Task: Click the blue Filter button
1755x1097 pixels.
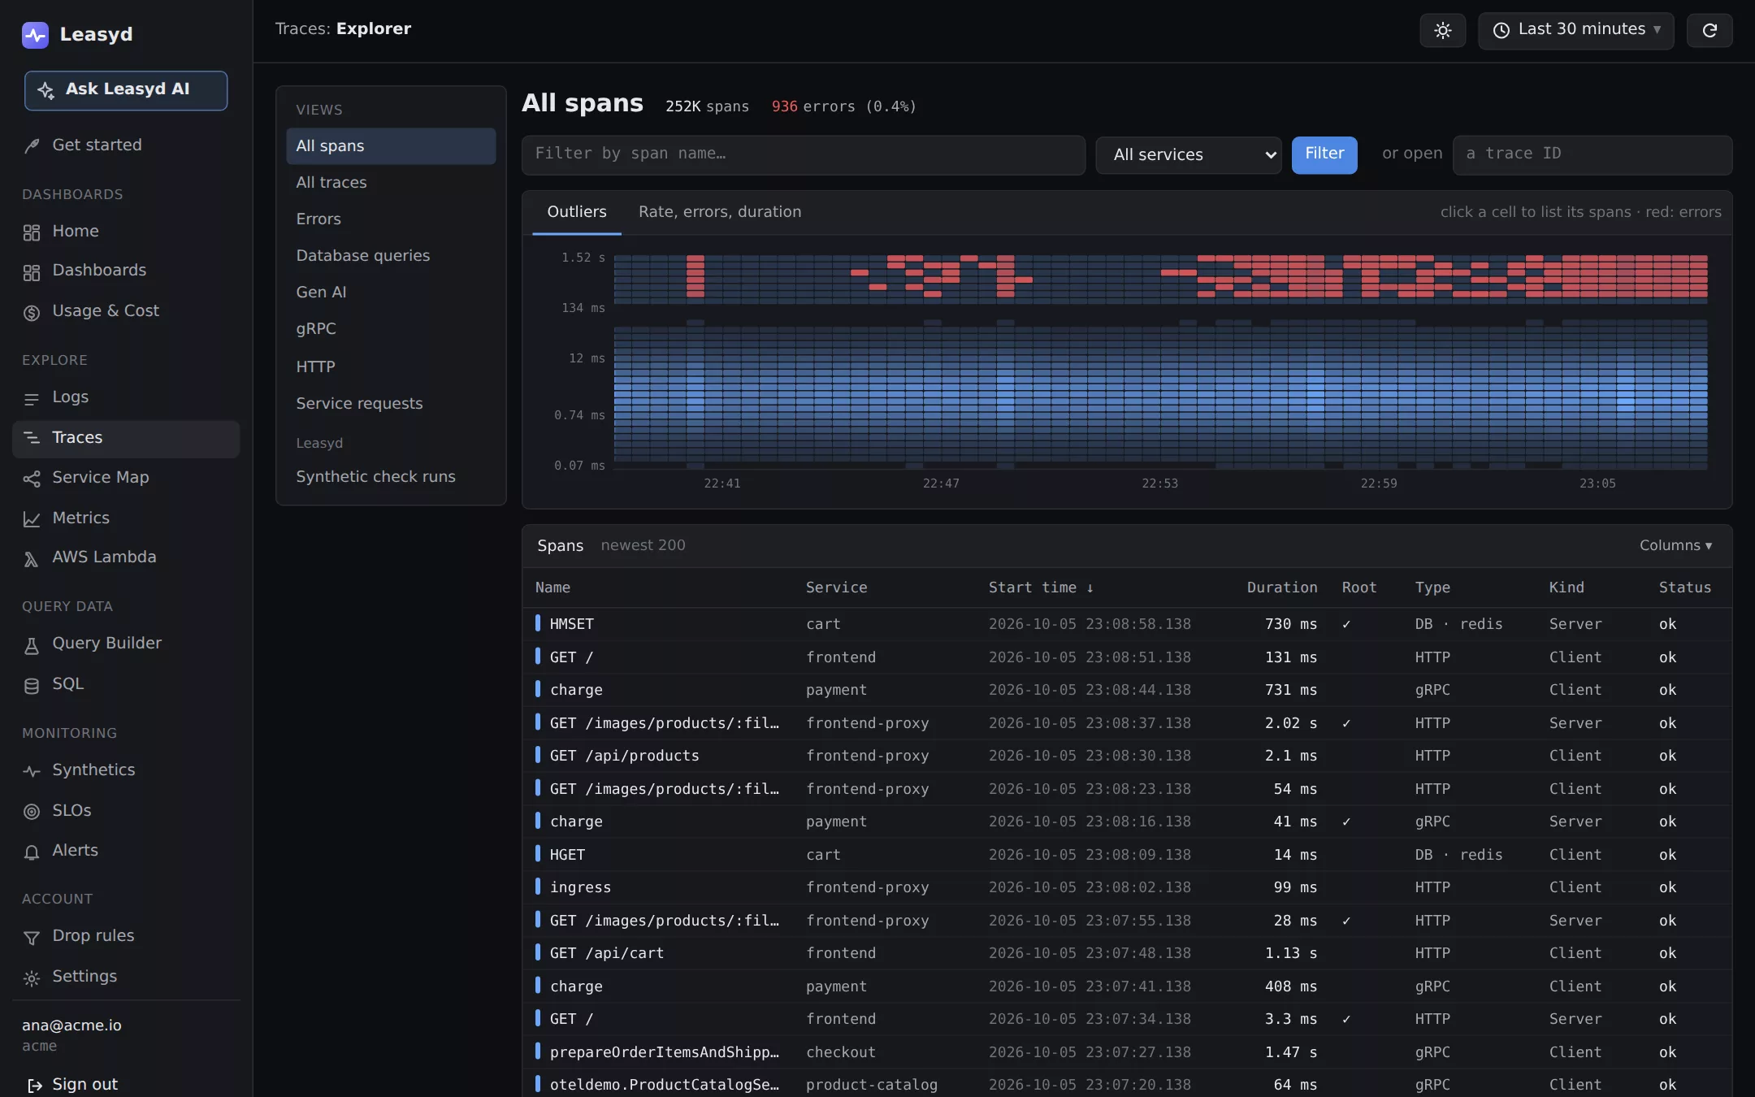Action: [x=1324, y=155]
